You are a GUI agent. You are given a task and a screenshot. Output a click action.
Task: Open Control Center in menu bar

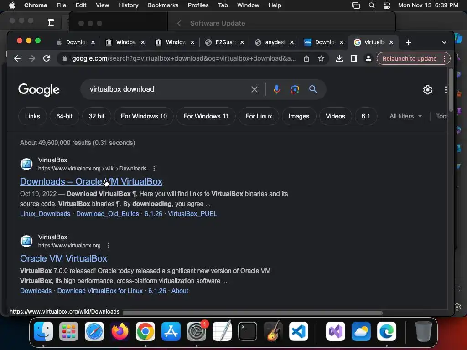click(387, 5)
